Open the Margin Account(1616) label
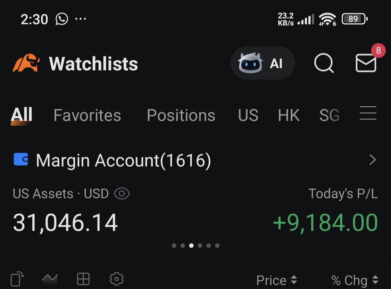Viewport: 391px width, 289px height. 123,160
